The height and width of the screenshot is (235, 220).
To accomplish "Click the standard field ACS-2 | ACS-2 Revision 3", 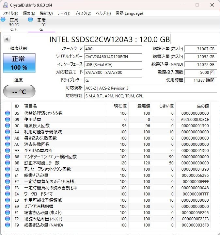I will (150, 88).
